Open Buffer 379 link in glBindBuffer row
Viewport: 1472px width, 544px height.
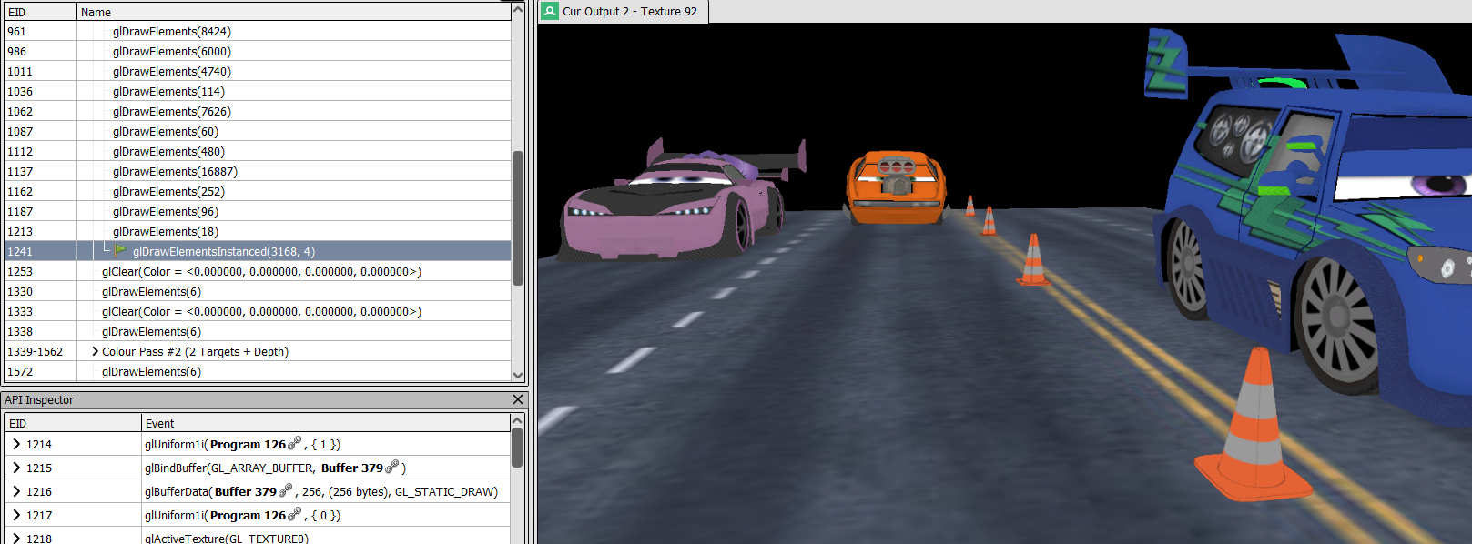coord(351,468)
